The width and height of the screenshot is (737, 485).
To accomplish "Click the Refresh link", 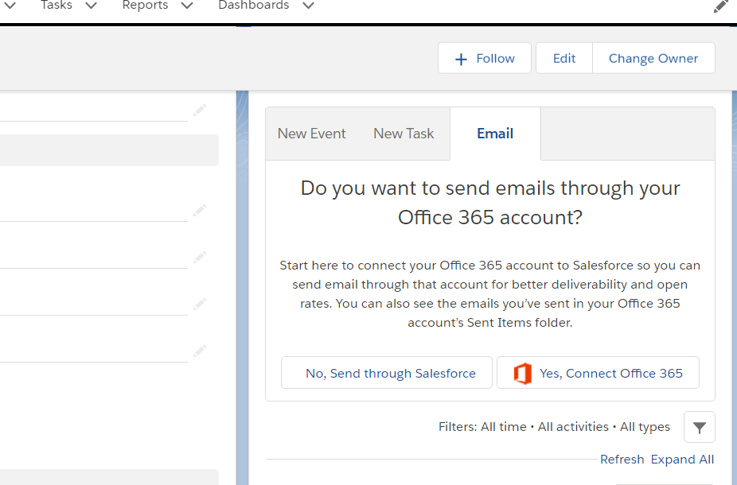I will (622, 460).
